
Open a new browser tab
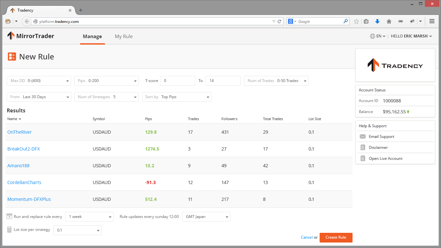(x=81, y=10)
